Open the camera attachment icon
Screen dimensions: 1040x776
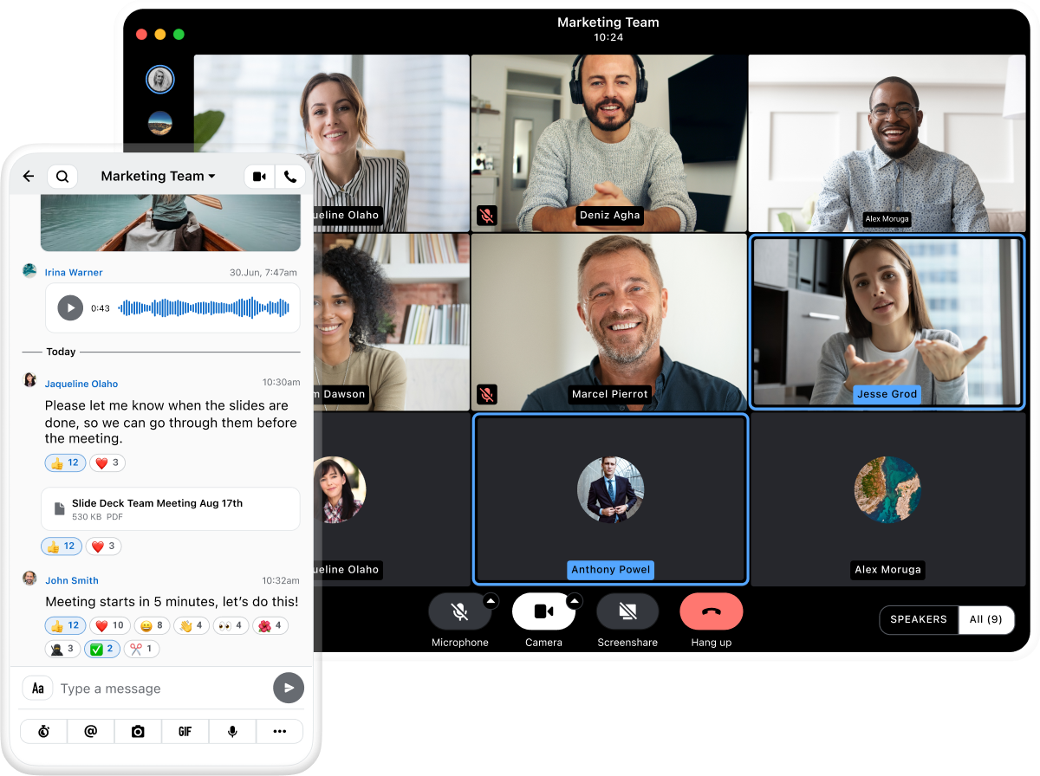(138, 732)
